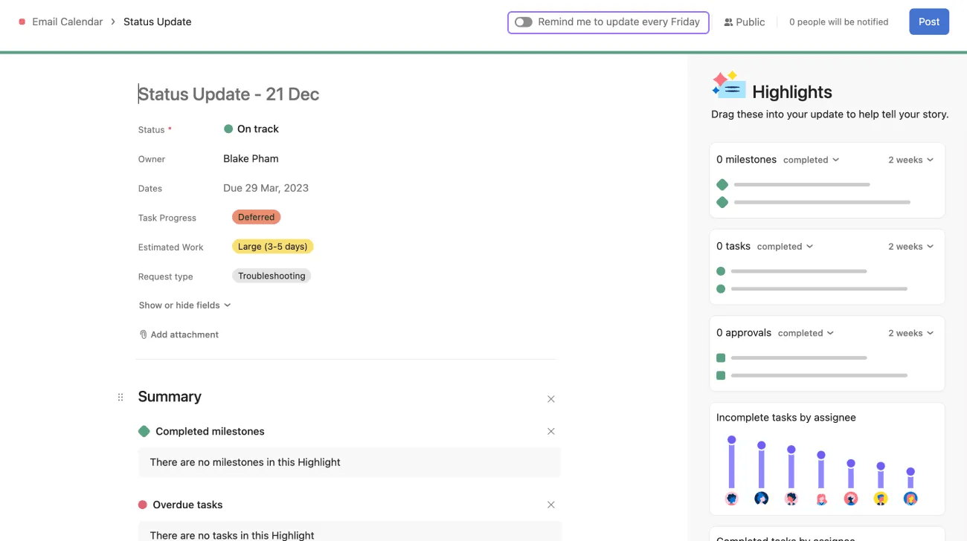Image resolution: width=967 pixels, height=541 pixels.
Task: Click the progress bar in the approvals highlight
Action: pos(800,357)
